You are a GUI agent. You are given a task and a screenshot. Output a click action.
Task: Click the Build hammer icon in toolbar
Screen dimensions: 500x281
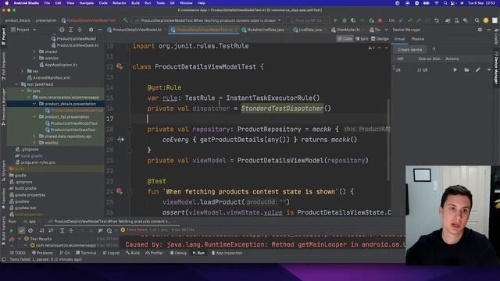tap(125, 20)
